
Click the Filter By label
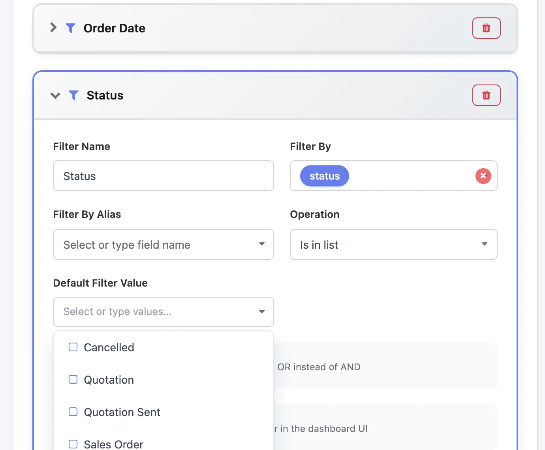click(x=310, y=146)
